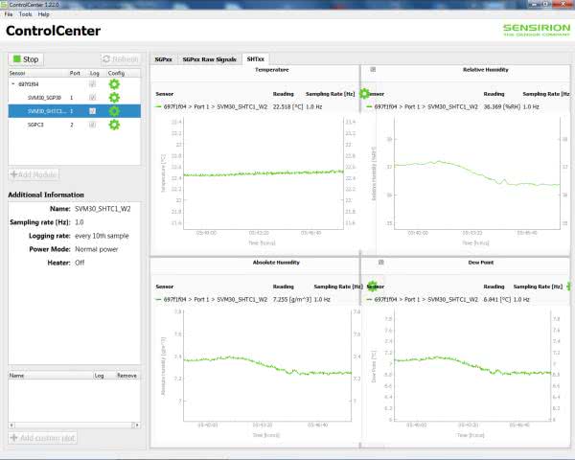Click gear icon beside the Absolute Humidity plot

pos(373,287)
